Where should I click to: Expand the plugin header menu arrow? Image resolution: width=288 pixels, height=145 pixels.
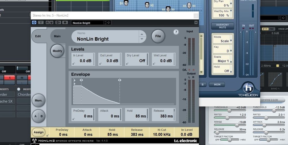click(196, 23)
